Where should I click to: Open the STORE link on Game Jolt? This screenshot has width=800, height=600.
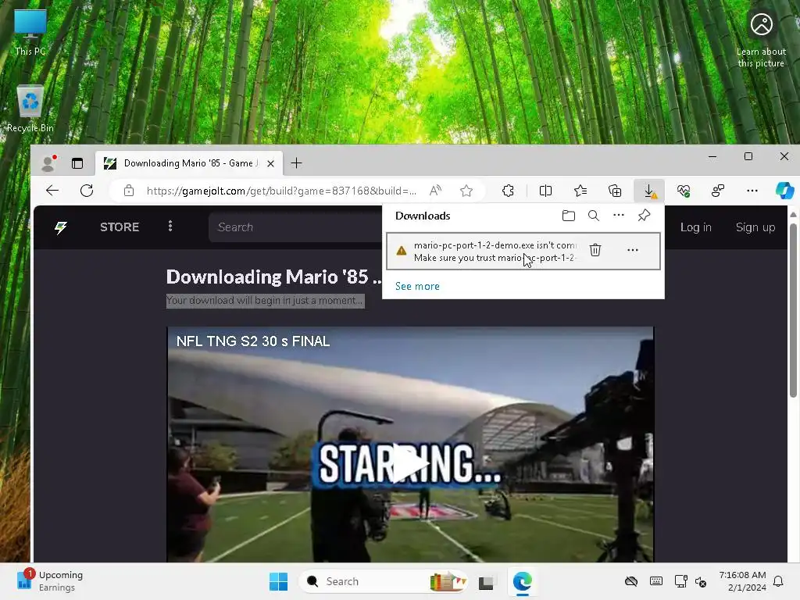(x=120, y=227)
